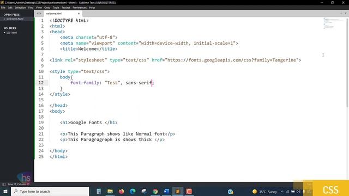The height and width of the screenshot is (196, 349).
Task: Close welcome.html in Open Files sidebar
Action: coord(4,19)
